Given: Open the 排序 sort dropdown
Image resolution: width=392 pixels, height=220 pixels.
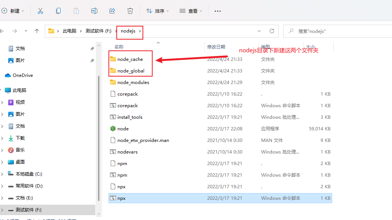Looking at the screenshot, I should (157, 11).
